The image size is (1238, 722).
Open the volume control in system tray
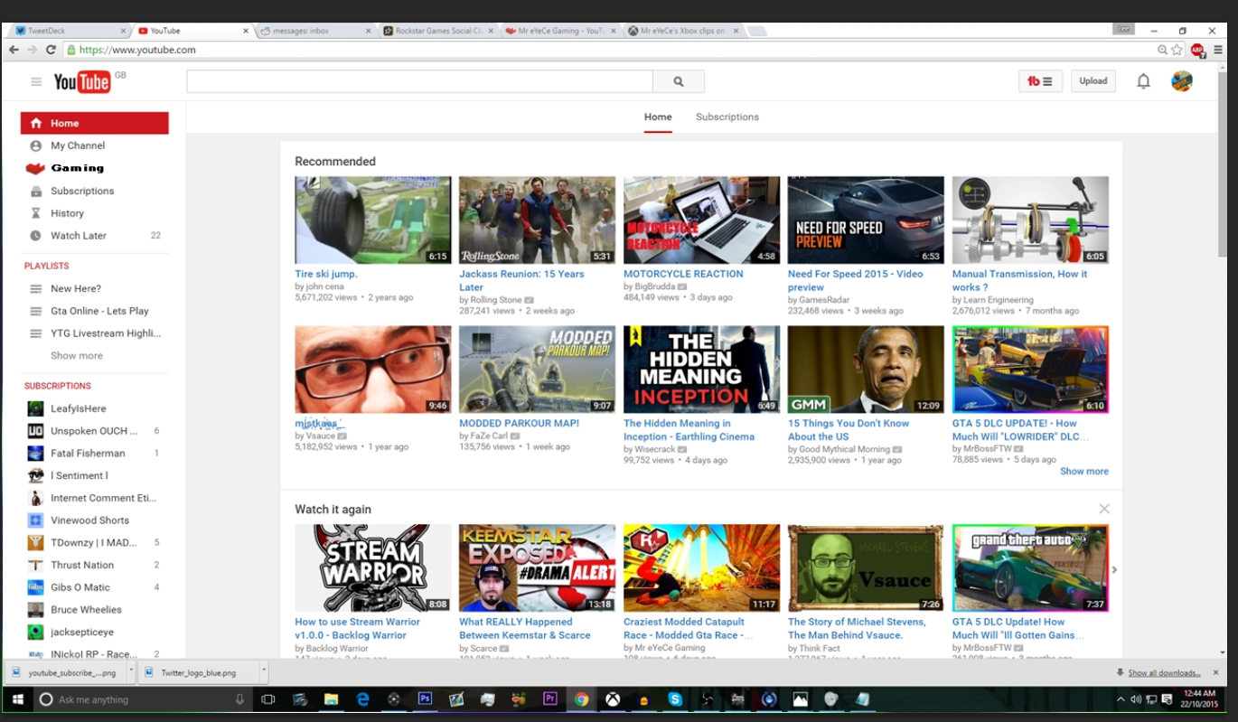[1136, 699]
